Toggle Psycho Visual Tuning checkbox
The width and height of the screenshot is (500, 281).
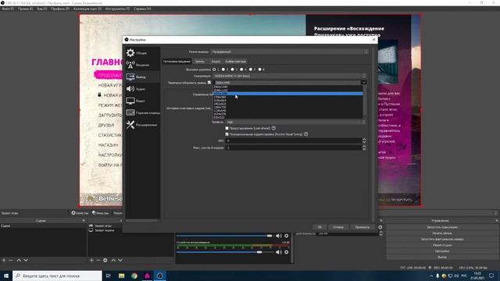(227, 134)
